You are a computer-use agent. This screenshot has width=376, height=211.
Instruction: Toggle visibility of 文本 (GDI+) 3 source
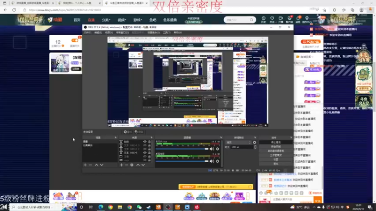click(x=145, y=145)
